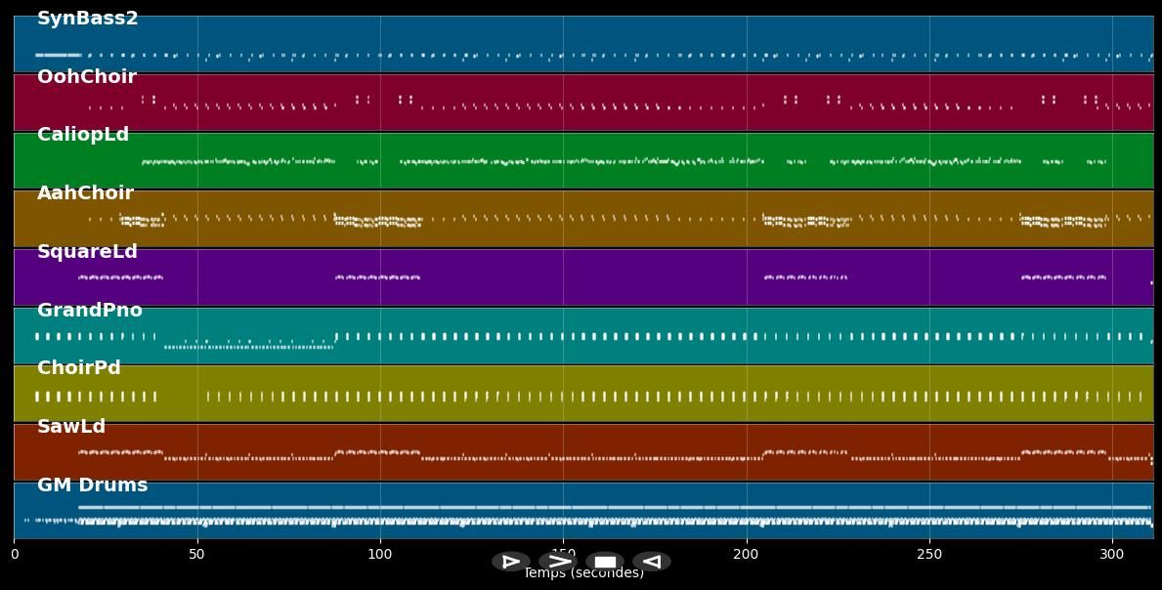Viewport: 1162px width, 590px height.
Task: Select the 100 second time marker
Action: click(x=380, y=555)
